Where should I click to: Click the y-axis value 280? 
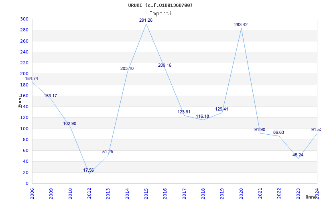(24, 30)
